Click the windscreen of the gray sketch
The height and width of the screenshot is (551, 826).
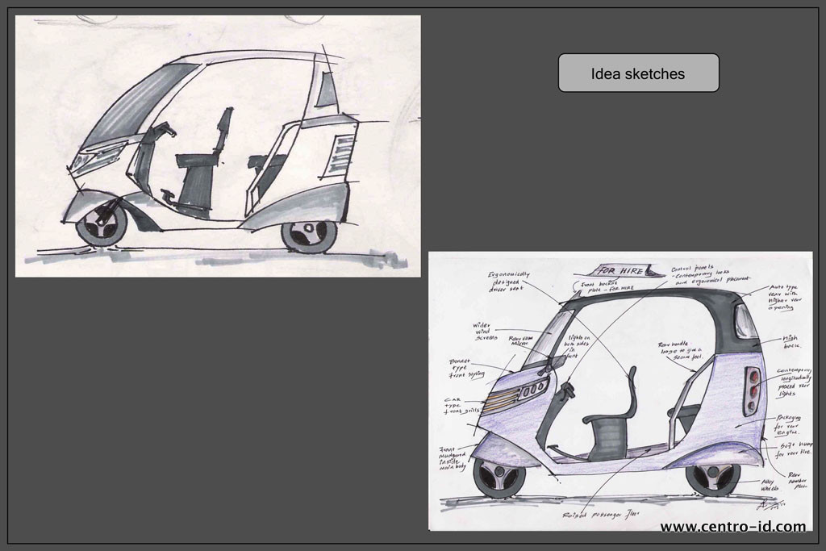coord(137,105)
